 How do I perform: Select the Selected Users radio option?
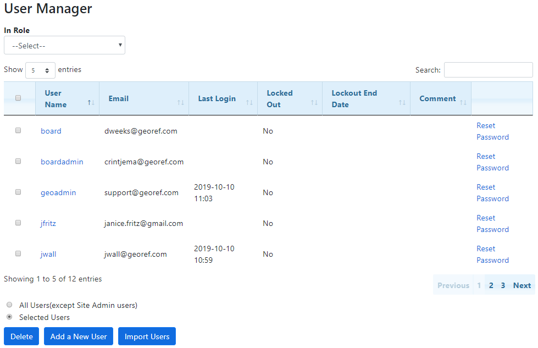click(9, 317)
